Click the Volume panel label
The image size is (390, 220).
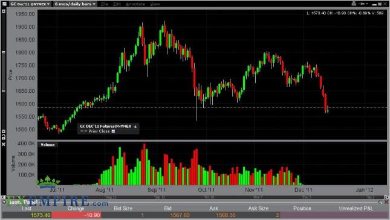pyautogui.click(x=48, y=145)
